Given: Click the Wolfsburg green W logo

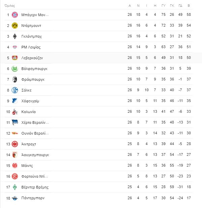Looking at the screenshot, I should point(15,69).
